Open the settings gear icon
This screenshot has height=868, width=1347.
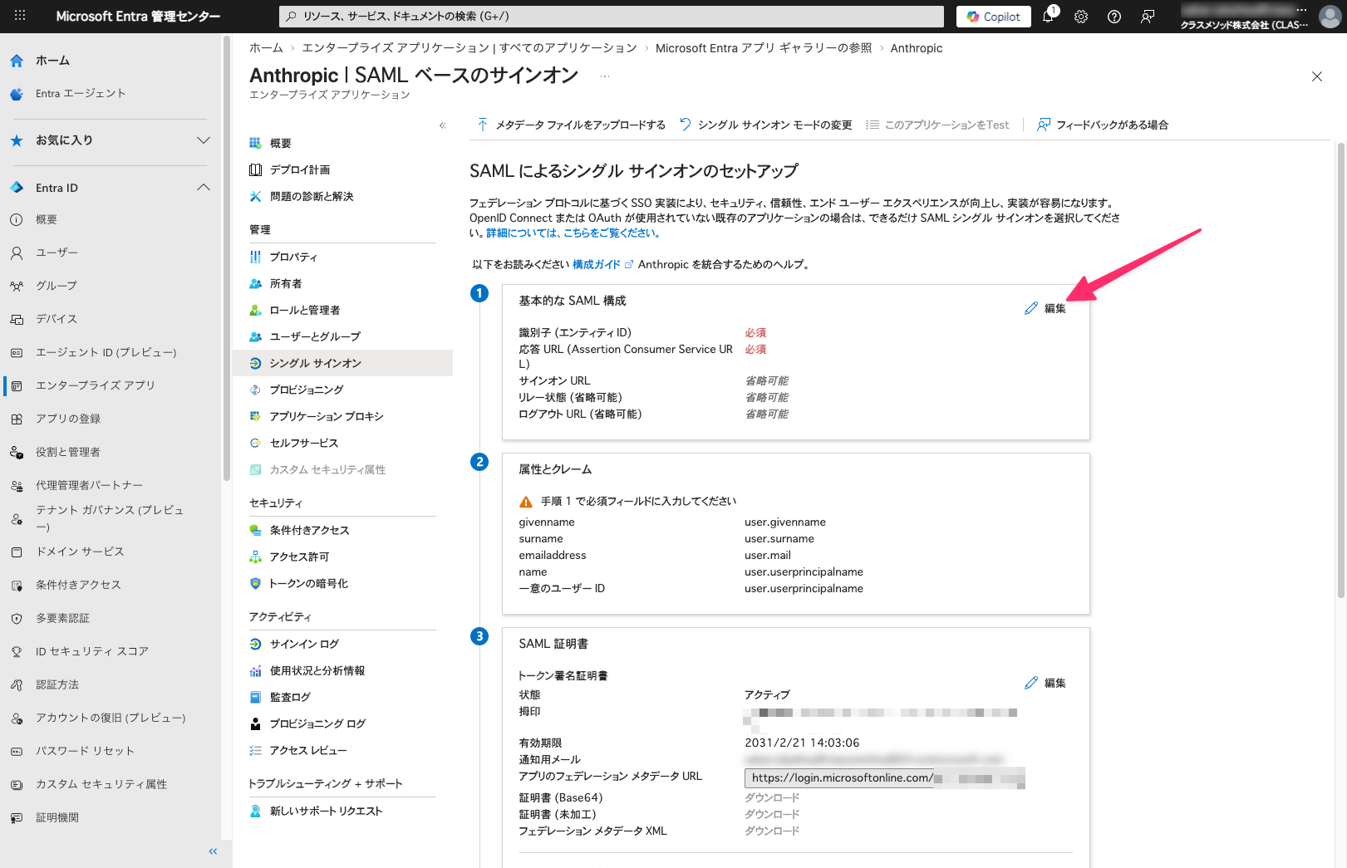pyautogui.click(x=1081, y=17)
